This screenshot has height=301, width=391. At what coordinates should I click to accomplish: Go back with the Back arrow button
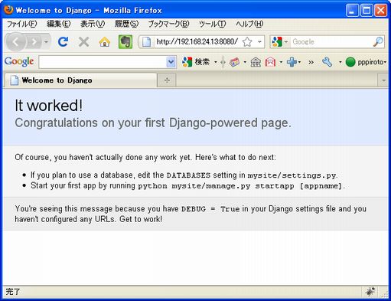pyautogui.click(x=16, y=41)
